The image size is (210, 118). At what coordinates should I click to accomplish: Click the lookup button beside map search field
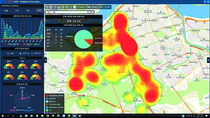coord(91,12)
